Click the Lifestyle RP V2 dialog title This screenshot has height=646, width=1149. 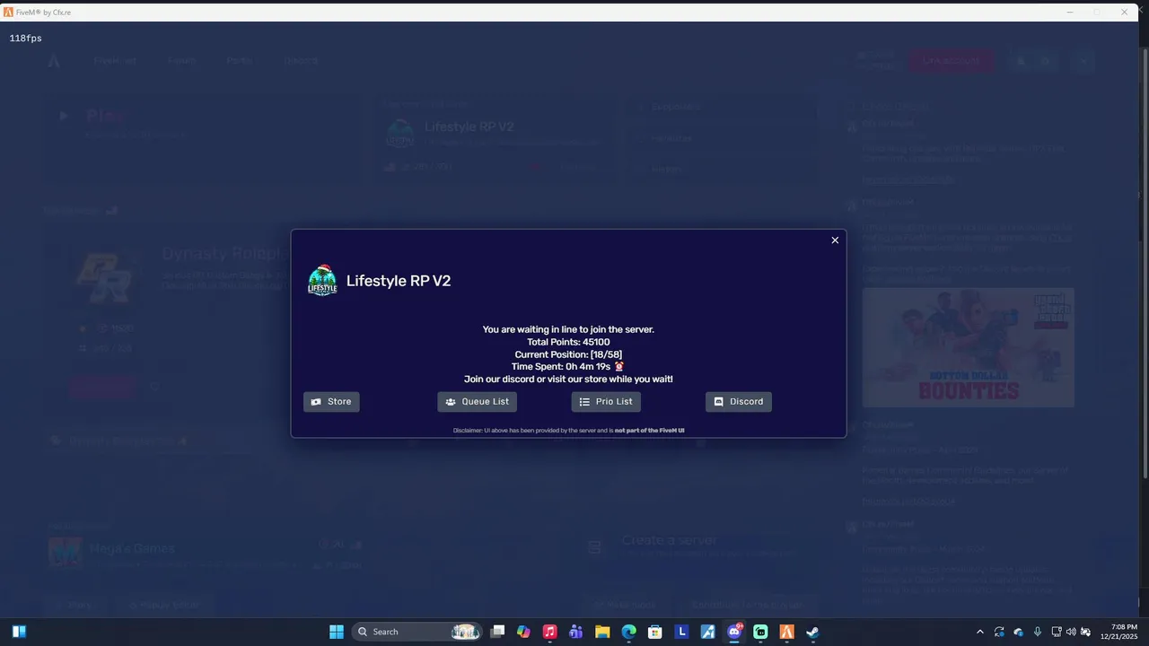(399, 281)
